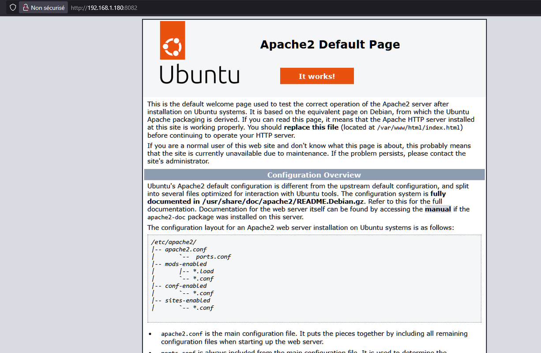
Task: Click the 'sites-enabled' tree line
Action: [187, 300]
